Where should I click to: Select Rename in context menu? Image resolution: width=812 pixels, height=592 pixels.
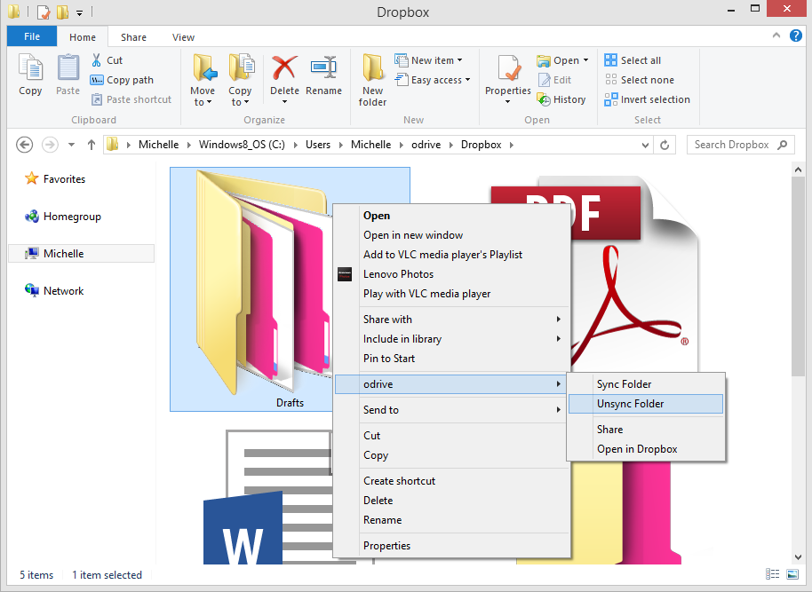[x=451, y=520]
